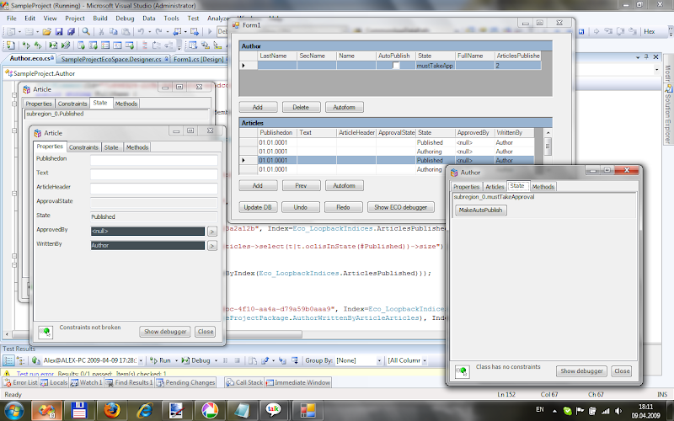Toggle the AutoPublish checkbox in Author grid
The image size is (674, 421).
(396, 65)
